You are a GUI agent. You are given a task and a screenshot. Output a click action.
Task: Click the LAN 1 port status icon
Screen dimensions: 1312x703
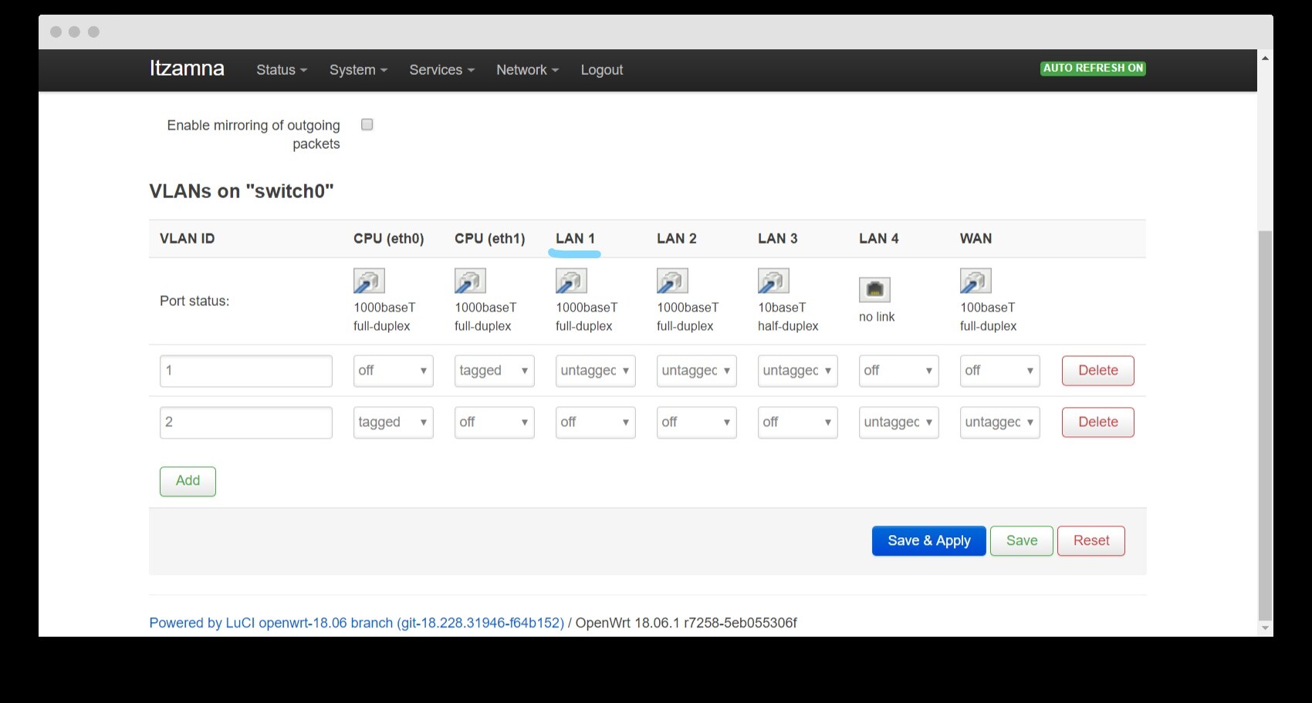click(x=571, y=281)
